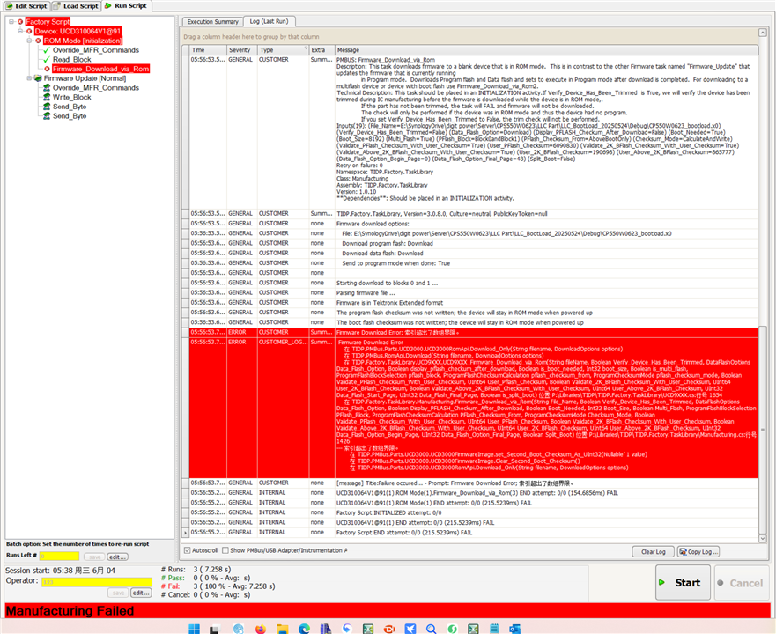Click the red error icon next to Firmware_Download_via_Rom
Screen dimensions: 776x634
click(47, 69)
